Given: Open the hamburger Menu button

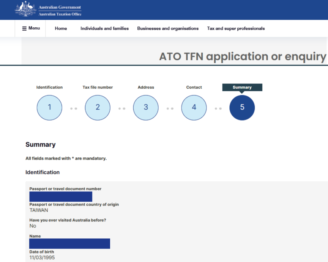Looking at the screenshot, I should (x=31, y=28).
